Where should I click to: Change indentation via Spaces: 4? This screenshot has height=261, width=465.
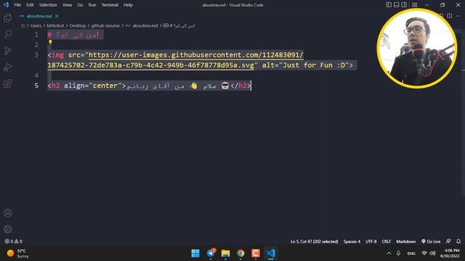(x=352, y=241)
